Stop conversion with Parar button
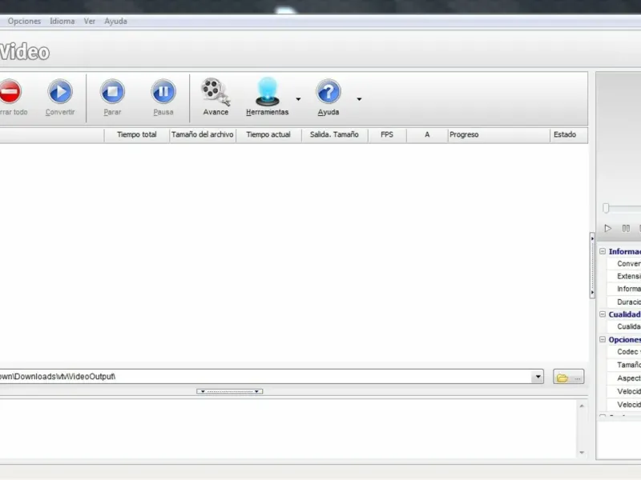 tap(112, 98)
